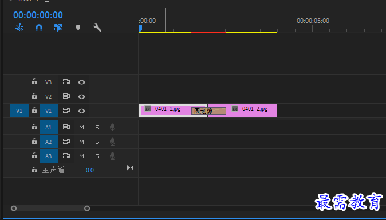The image size is (386, 220).
Task: Toggle lock on track A2
Action: click(x=34, y=142)
